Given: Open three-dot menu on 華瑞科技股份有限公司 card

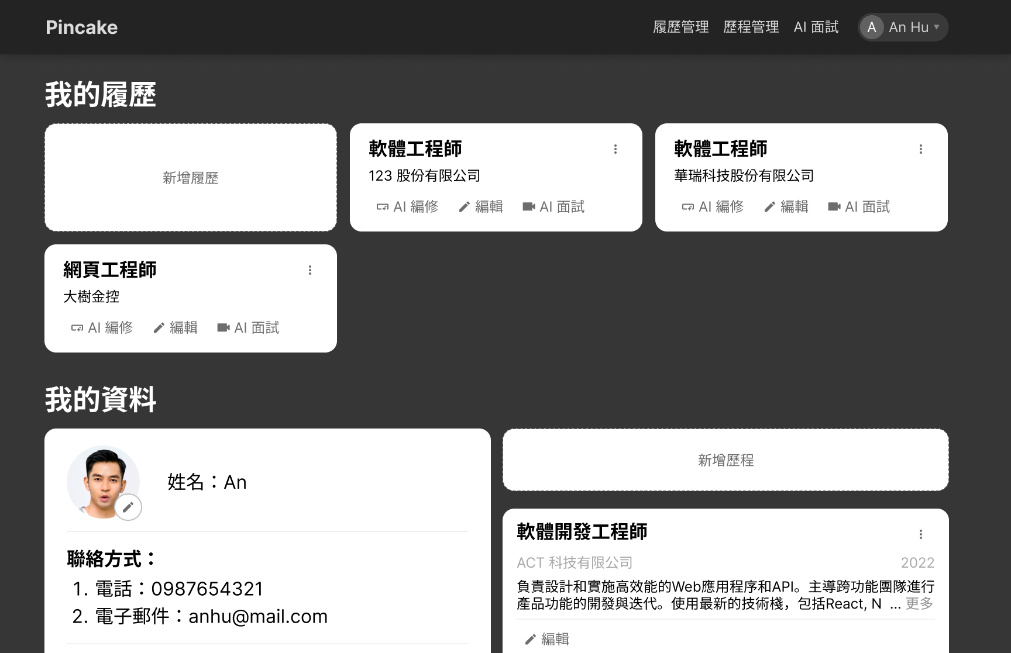Looking at the screenshot, I should coord(920,150).
